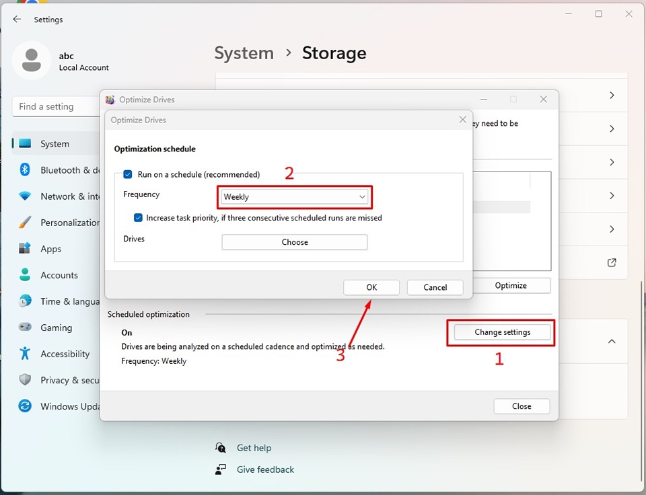Click the 'Frequency: Weekly' status text
Screen dimensions: 646x495
coord(153,361)
